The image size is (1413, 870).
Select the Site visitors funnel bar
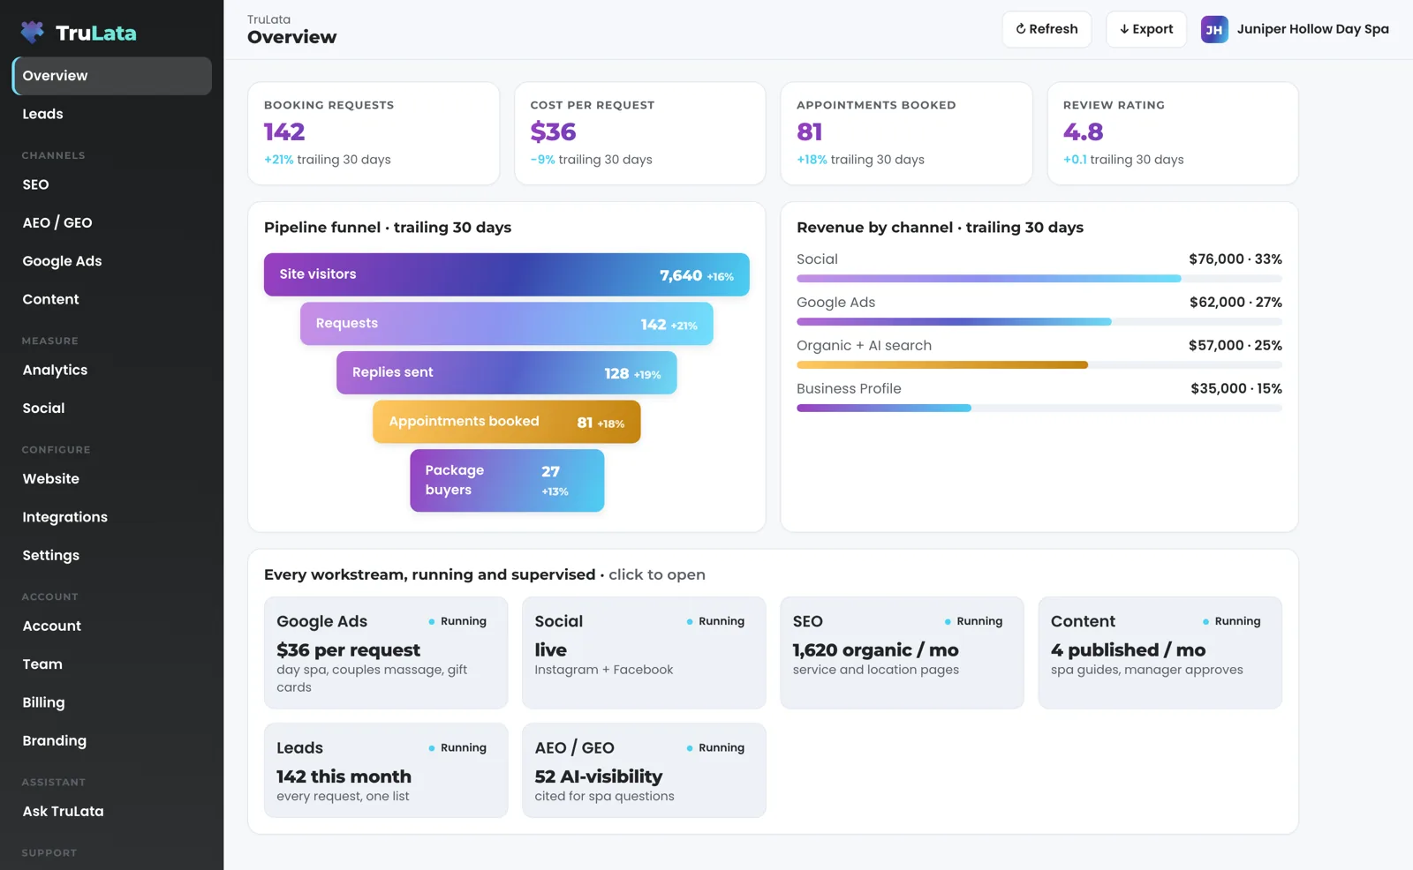pos(507,274)
